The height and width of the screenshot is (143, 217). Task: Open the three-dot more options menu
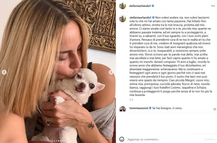(213, 6)
